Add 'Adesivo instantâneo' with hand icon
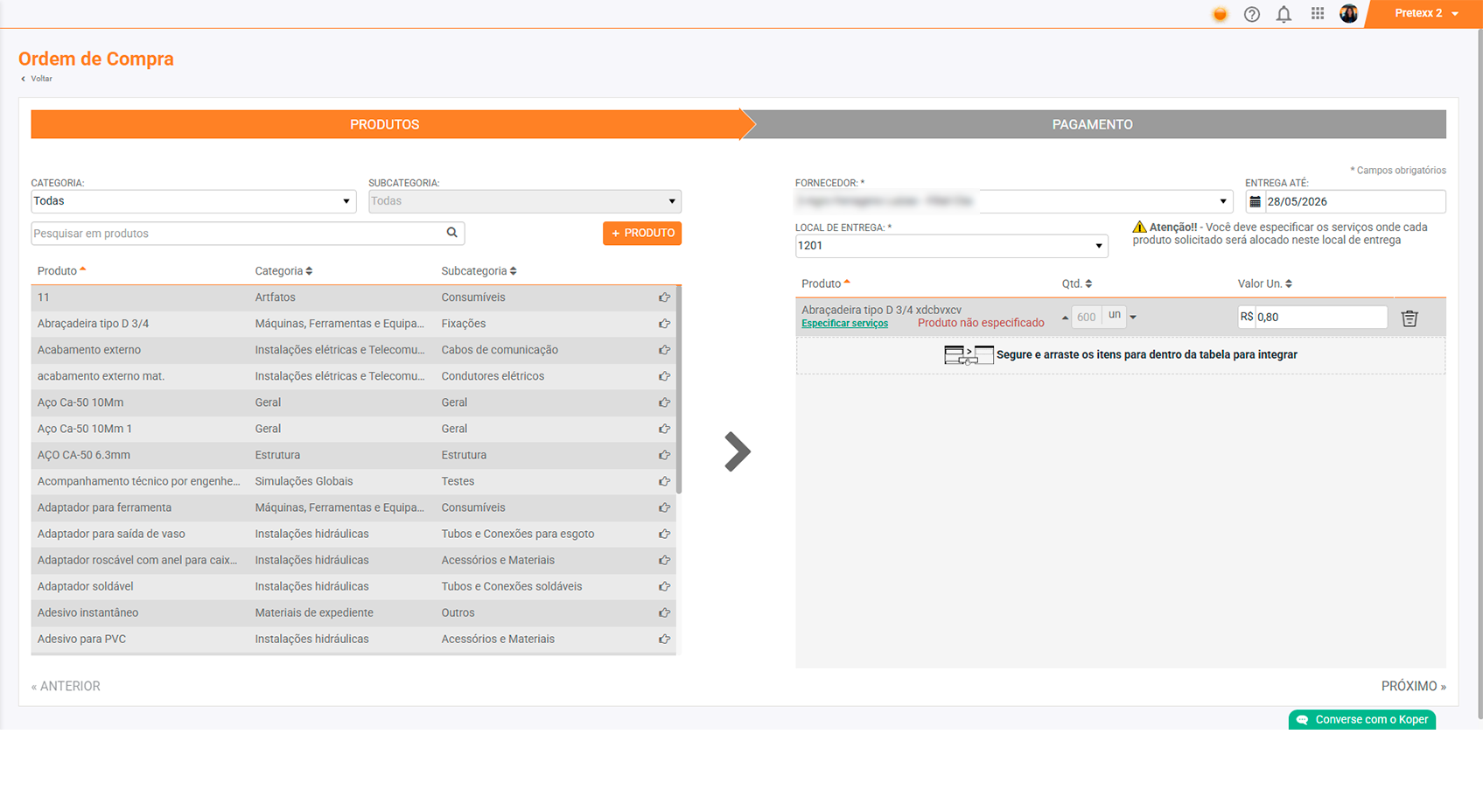 (665, 612)
